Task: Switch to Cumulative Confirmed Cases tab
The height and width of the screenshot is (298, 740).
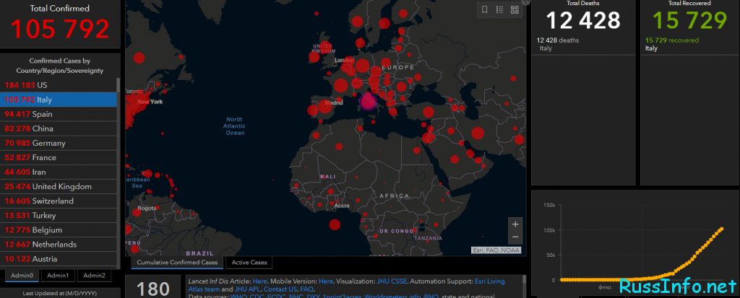Action: coord(177,262)
